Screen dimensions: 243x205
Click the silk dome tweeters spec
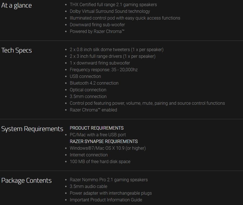coord(116,49)
